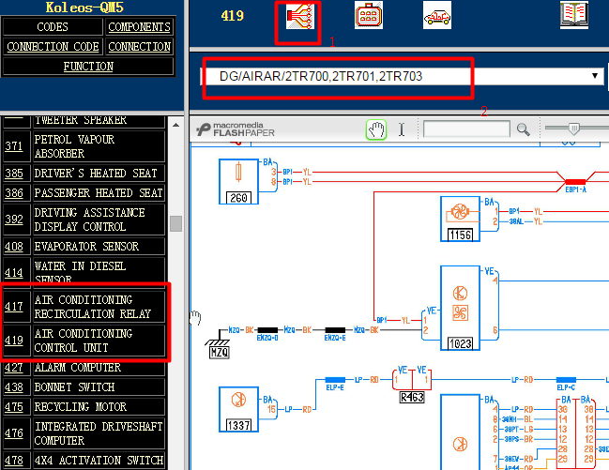Open component code 427
Screen dimensions: 609x470
click(14, 368)
